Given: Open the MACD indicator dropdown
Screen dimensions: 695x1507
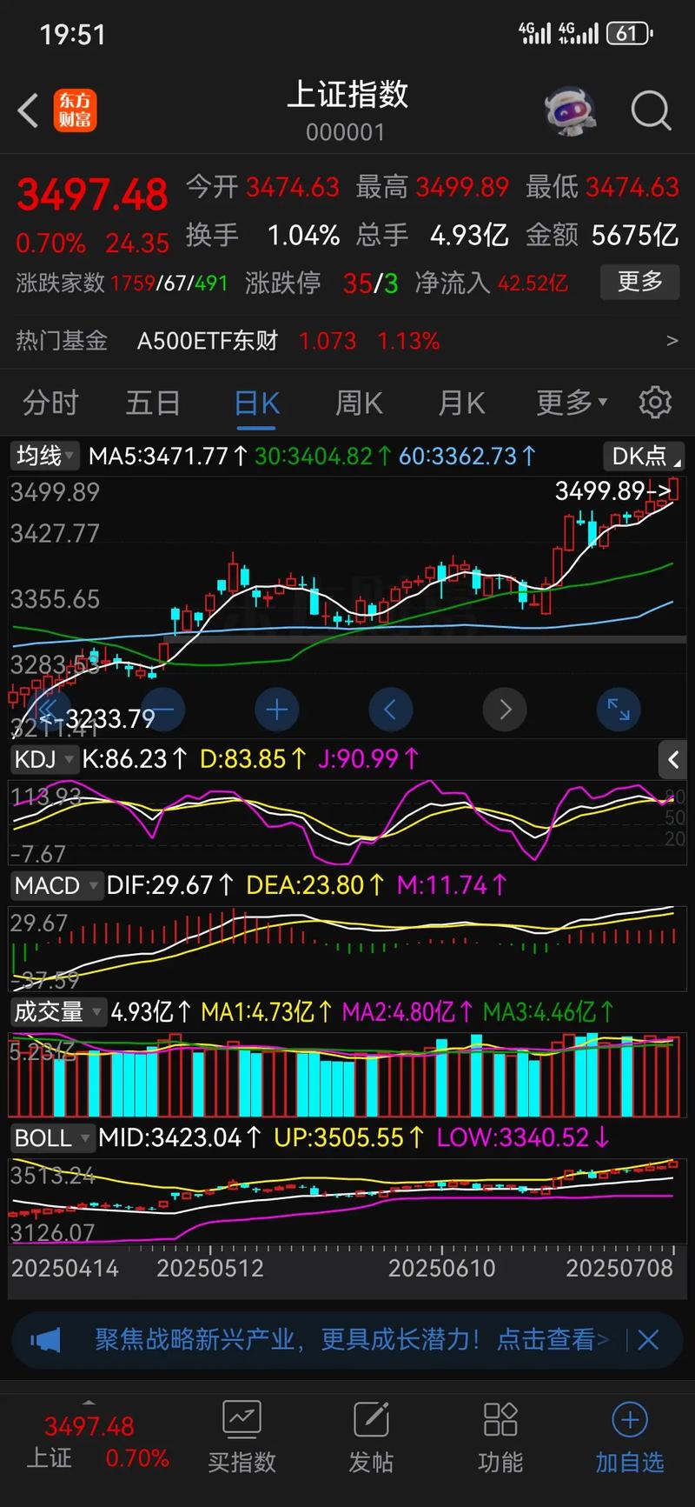Looking at the screenshot, I should [56, 885].
